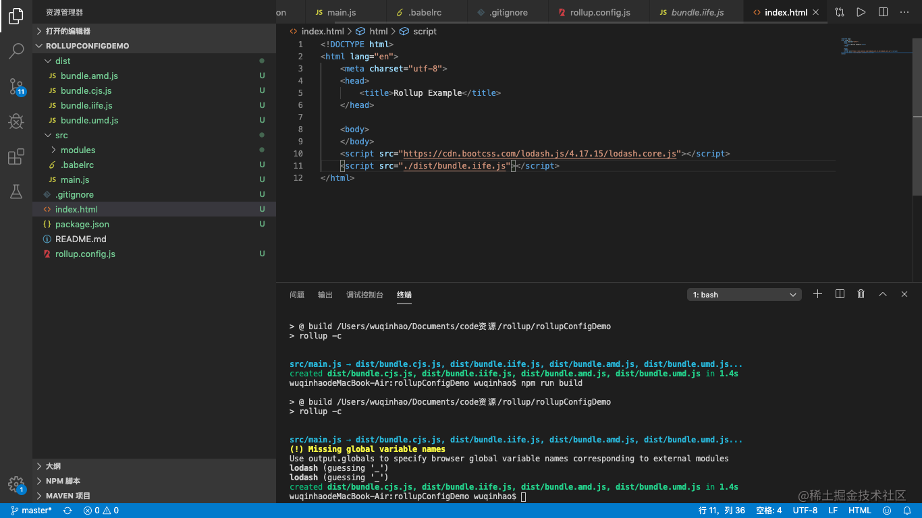Split the editor to the right
The height and width of the screenshot is (518, 922).
(x=883, y=12)
